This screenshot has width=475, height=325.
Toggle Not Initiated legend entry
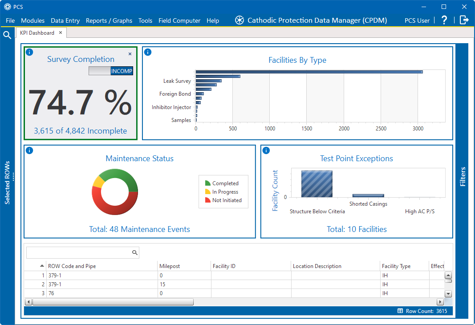pyautogui.click(x=223, y=200)
